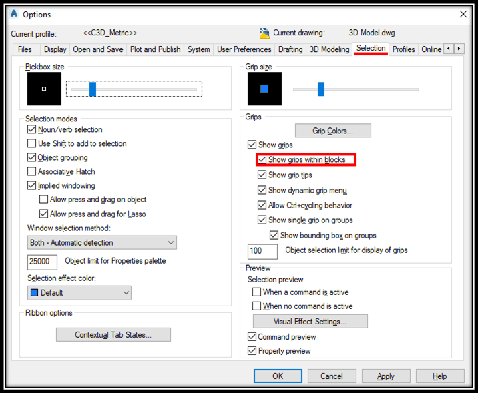The width and height of the screenshot is (478, 393).
Task: Toggle Show single grip on groups
Action: (x=262, y=220)
